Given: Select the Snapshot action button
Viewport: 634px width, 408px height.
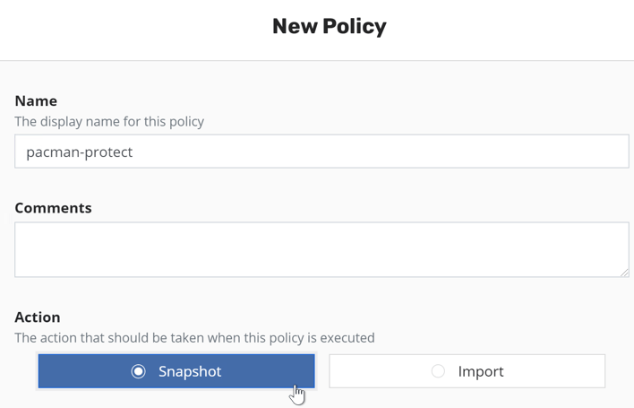Looking at the screenshot, I should [x=176, y=371].
